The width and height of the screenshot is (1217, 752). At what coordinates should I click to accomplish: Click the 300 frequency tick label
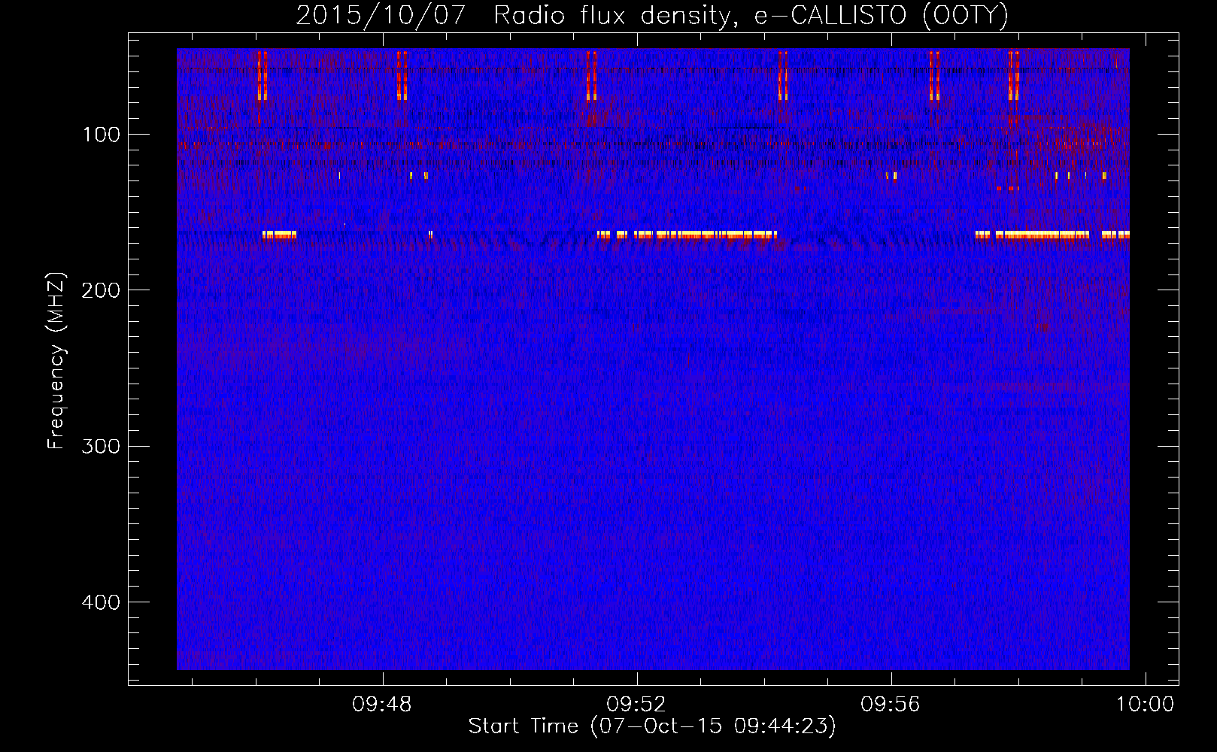[101, 446]
